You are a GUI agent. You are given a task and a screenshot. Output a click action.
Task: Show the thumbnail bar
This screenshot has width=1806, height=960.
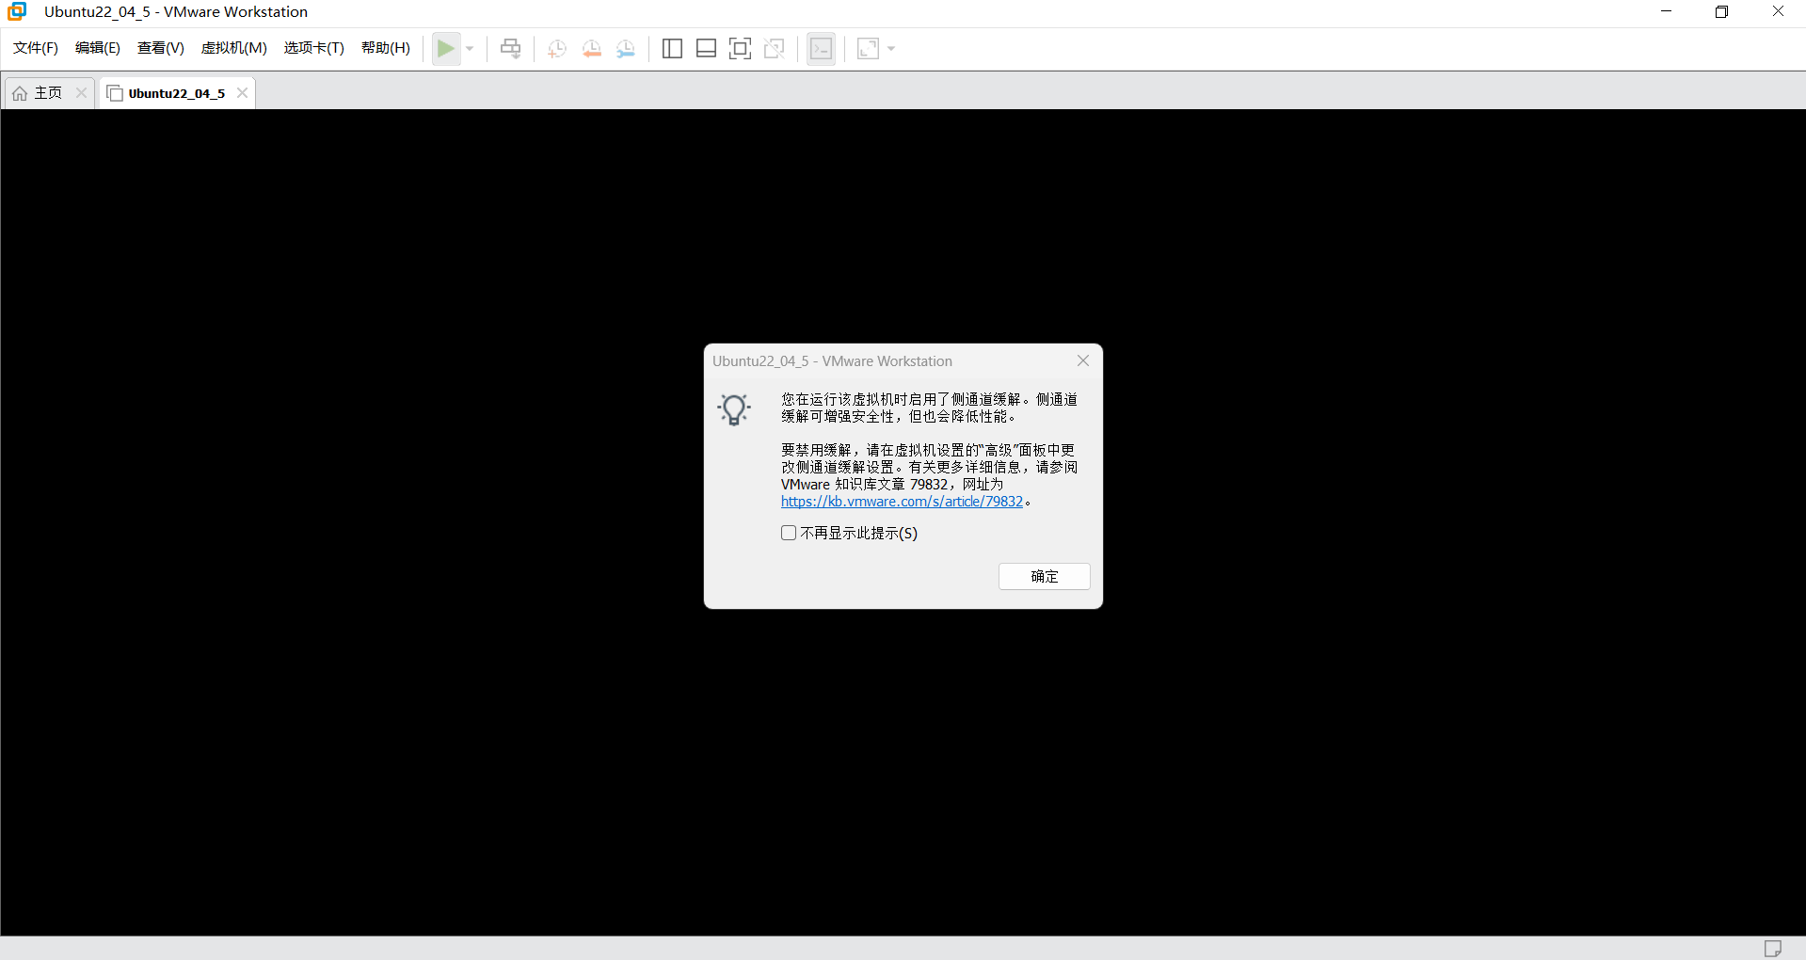click(706, 48)
